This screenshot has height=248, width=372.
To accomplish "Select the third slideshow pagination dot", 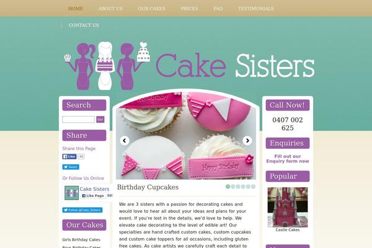I will pyautogui.click(x=238, y=187).
